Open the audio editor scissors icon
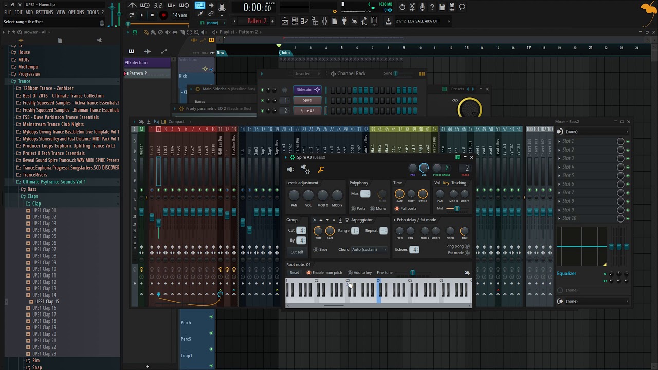 (412, 7)
